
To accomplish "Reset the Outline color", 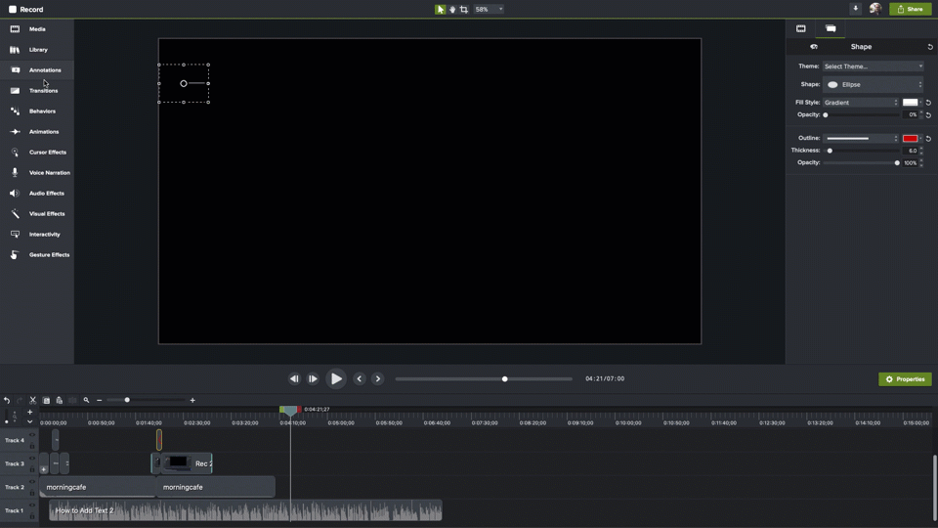I will pos(928,138).
